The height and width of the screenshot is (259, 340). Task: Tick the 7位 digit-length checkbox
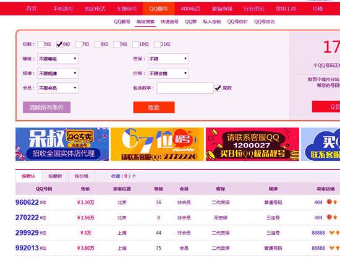pyautogui.click(x=79, y=44)
